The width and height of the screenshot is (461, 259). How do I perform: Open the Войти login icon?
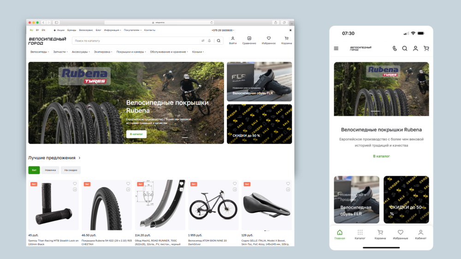(232, 41)
